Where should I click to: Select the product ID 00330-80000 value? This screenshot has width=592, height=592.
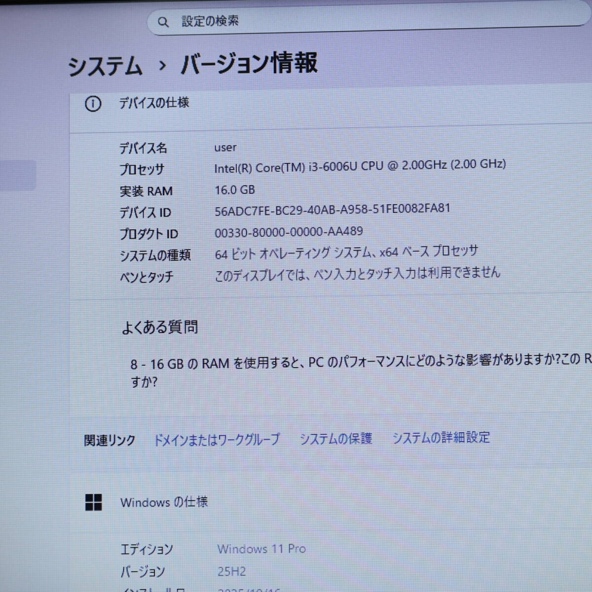[289, 232]
